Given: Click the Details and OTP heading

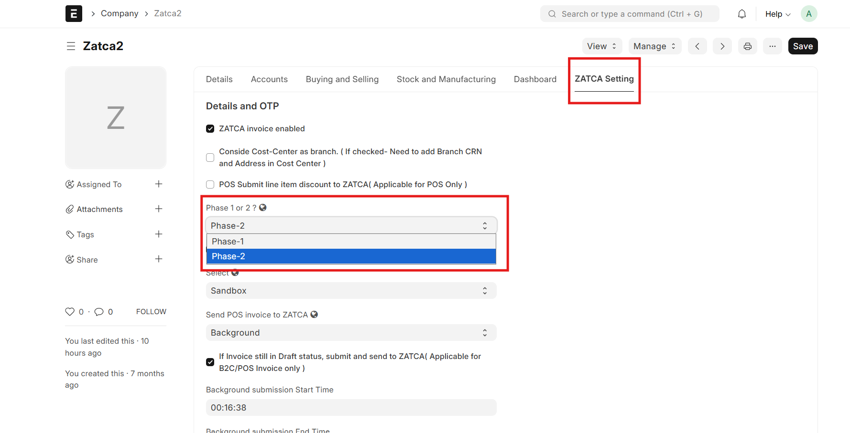Looking at the screenshot, I should [242, 106].
